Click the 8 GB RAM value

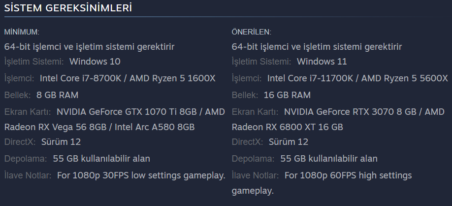58,95
